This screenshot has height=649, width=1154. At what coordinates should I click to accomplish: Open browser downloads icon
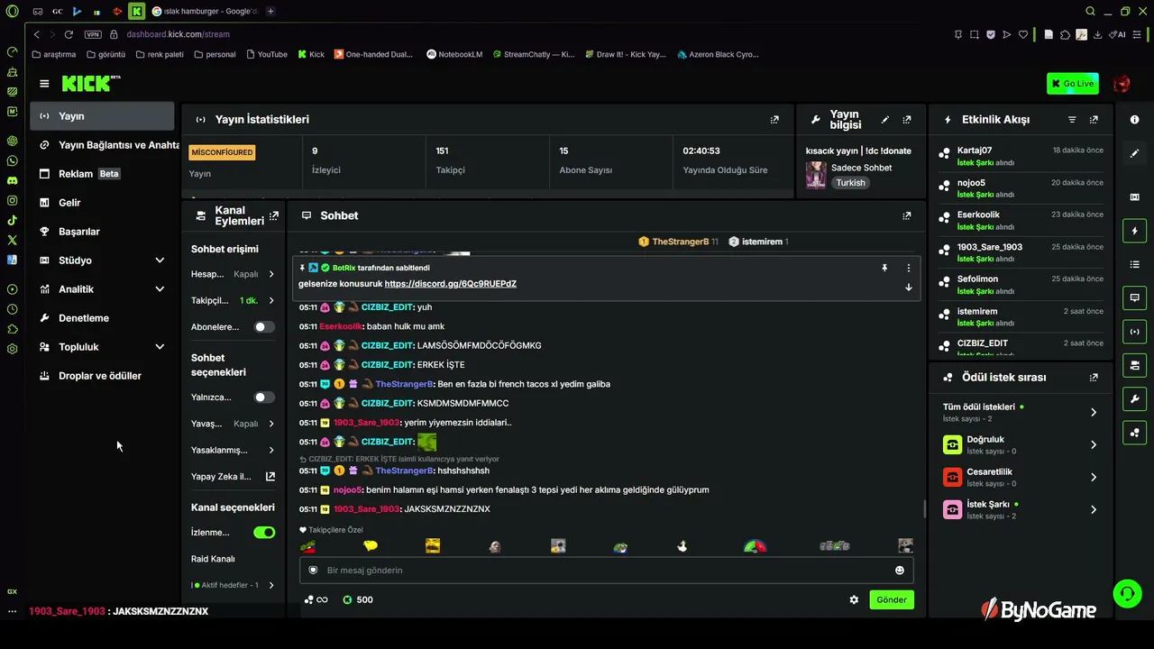pyautogui.click(x=1098, y=34)
